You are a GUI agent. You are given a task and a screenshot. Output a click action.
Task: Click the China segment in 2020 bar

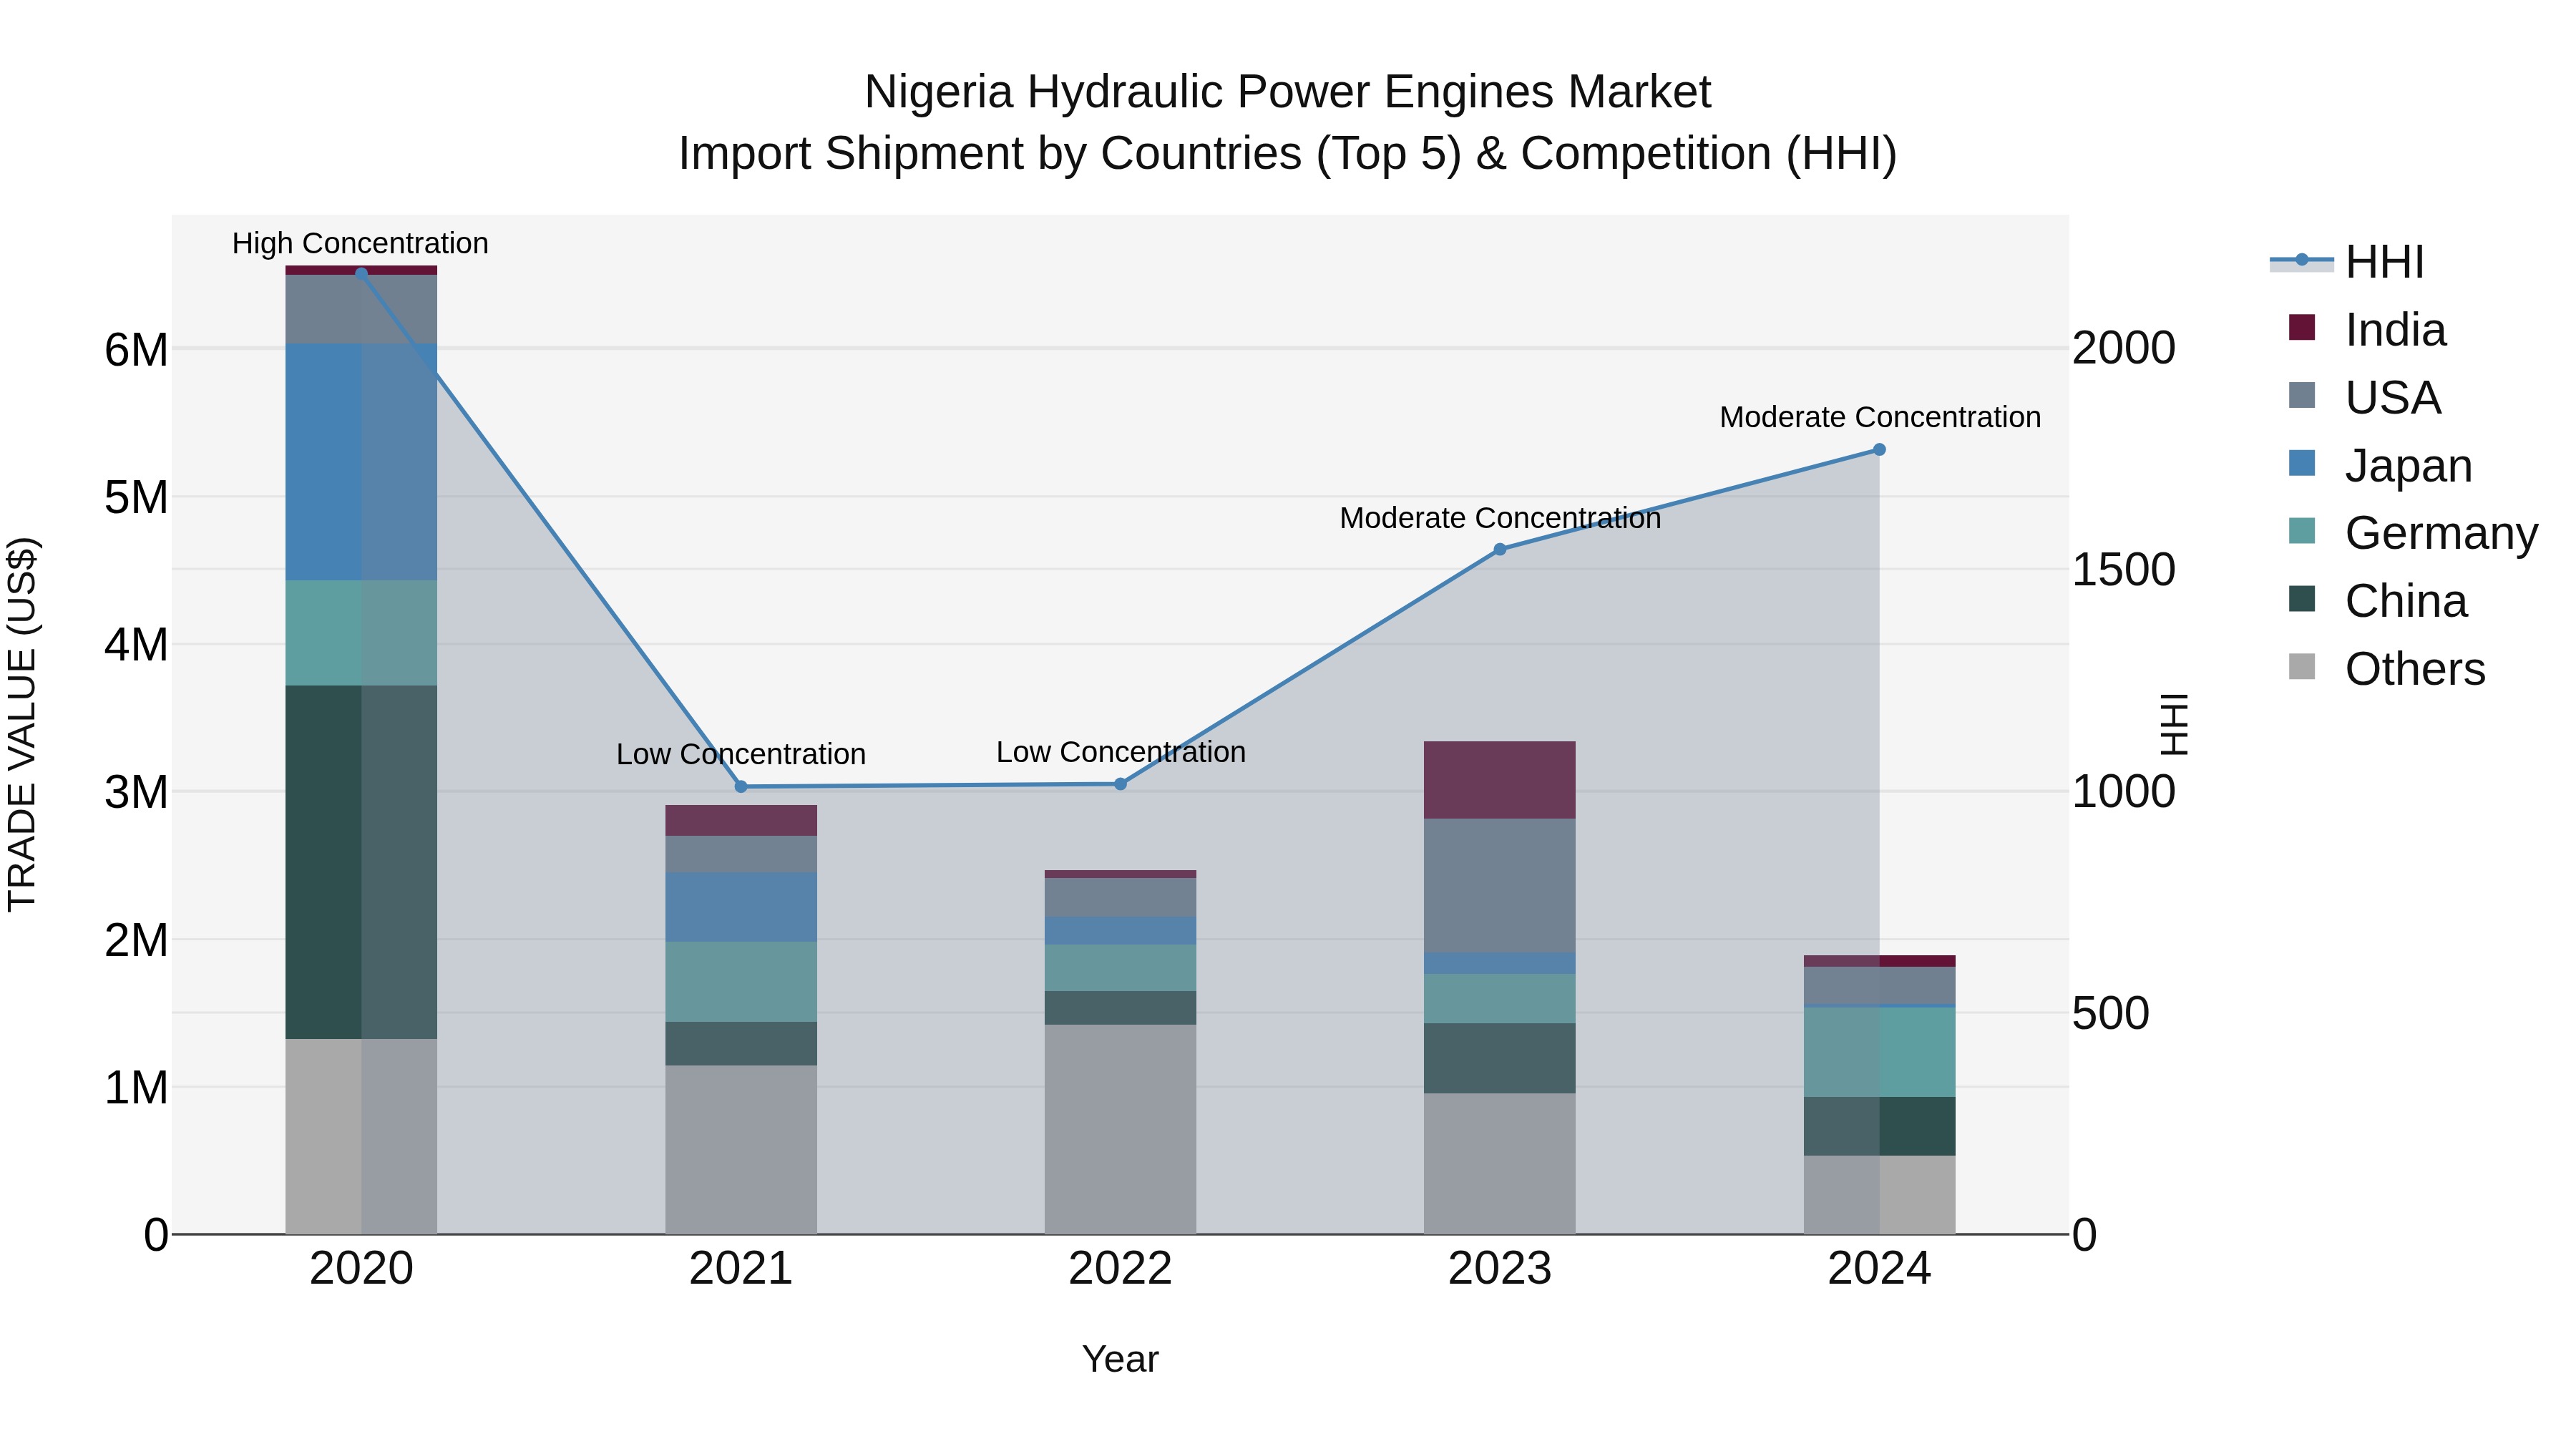coord(361,862)
